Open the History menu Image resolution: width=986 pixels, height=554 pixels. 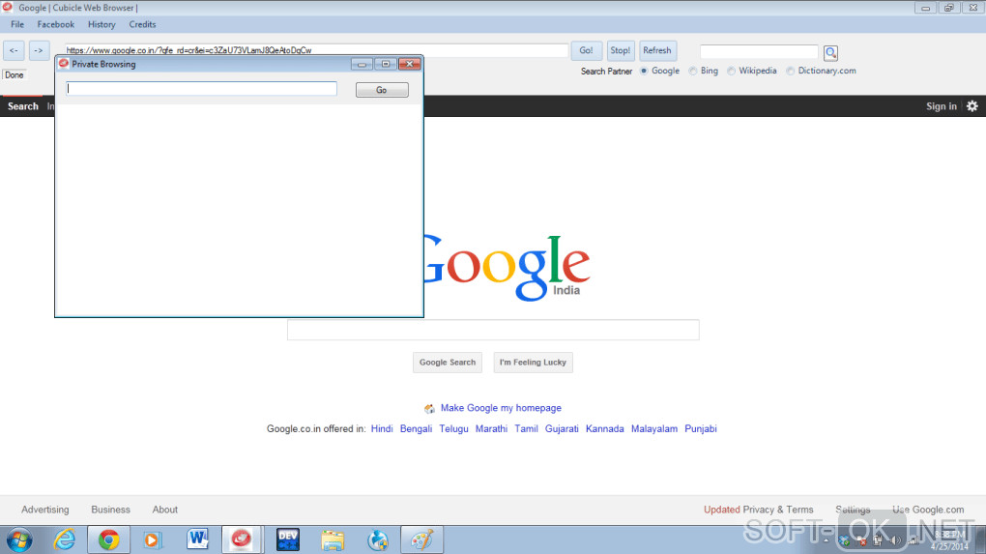(x=101, y=24)
